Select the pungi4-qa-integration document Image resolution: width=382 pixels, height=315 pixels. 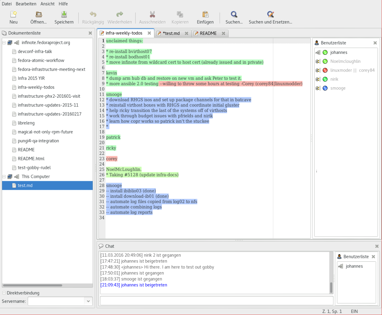pyautogui.click(x=38, y=141)
